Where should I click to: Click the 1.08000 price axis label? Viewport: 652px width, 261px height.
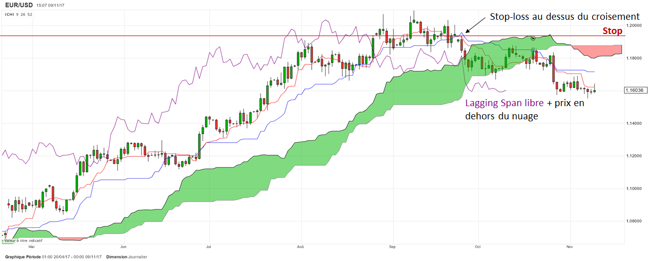tap(634, 221)
